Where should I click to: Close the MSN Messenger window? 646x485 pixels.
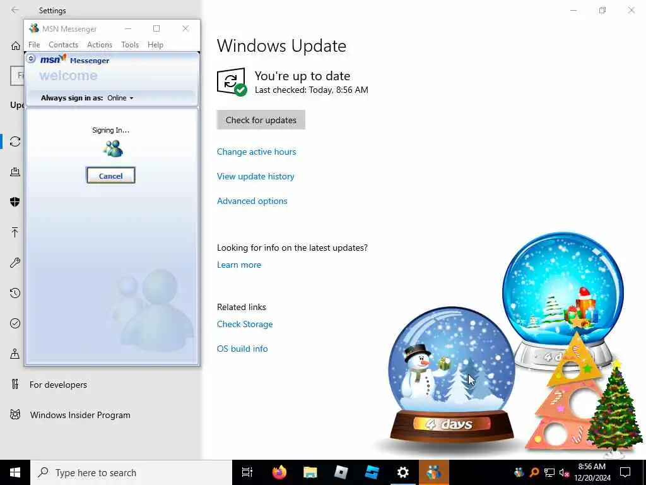pos(185,28)
